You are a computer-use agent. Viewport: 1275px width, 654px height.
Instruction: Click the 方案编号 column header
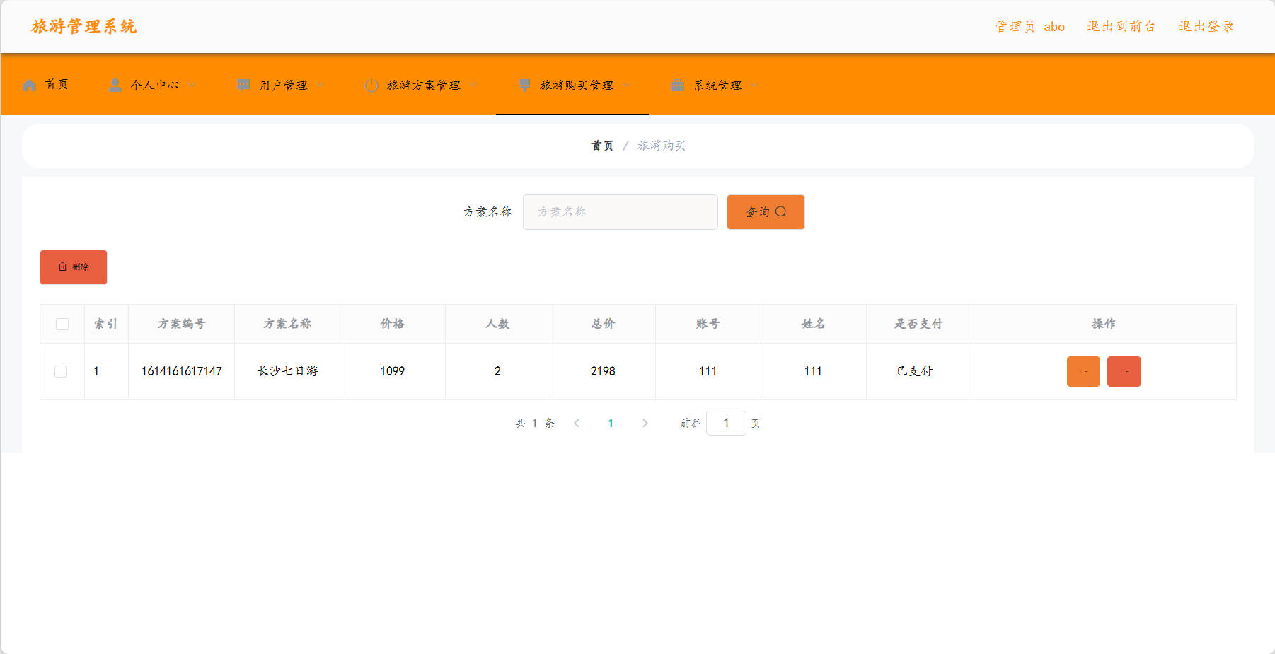pyautogui.click(x=182, y=324)
